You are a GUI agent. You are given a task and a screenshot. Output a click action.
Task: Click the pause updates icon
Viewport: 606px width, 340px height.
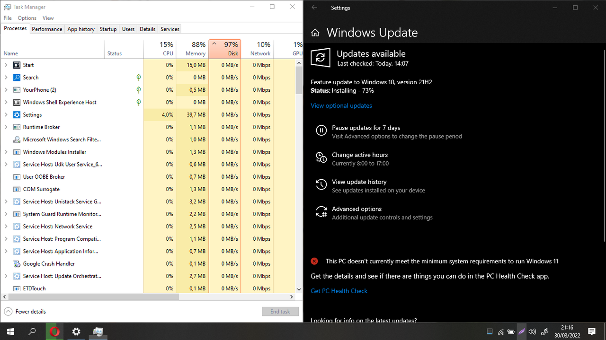(321, 131)
